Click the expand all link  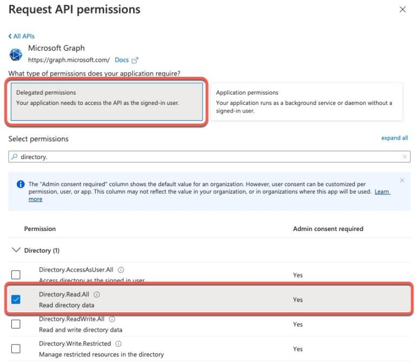tap(394, 138)
